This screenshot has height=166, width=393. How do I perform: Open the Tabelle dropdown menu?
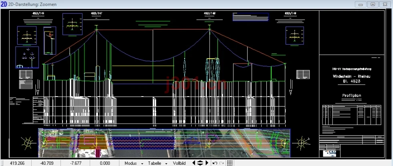pos(157,163)
